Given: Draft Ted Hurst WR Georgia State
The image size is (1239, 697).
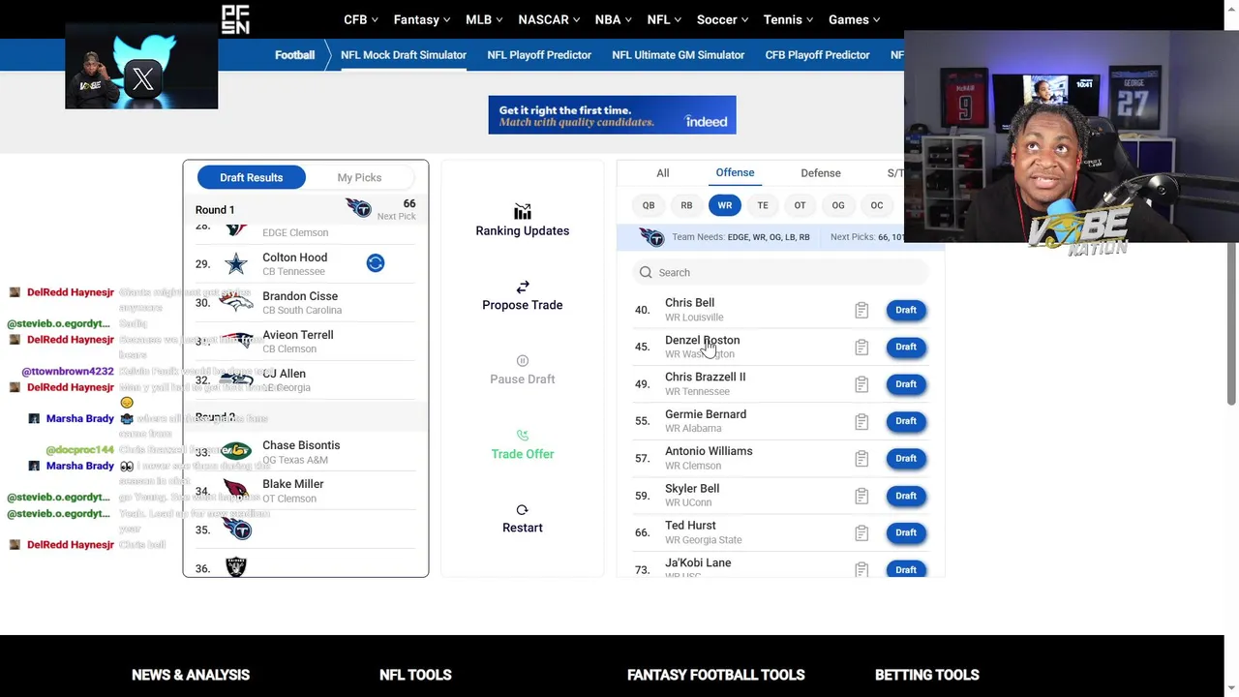Looking at the screenshot, I should click(906, 532).
